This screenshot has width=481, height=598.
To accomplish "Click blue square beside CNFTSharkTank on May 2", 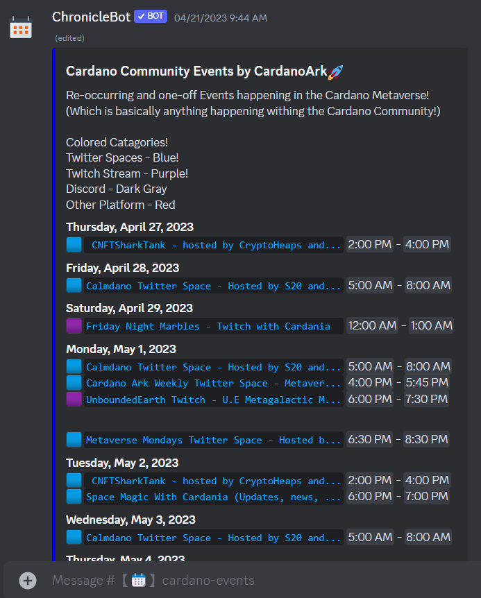I will pyautogui.click(x=74, y=480).
